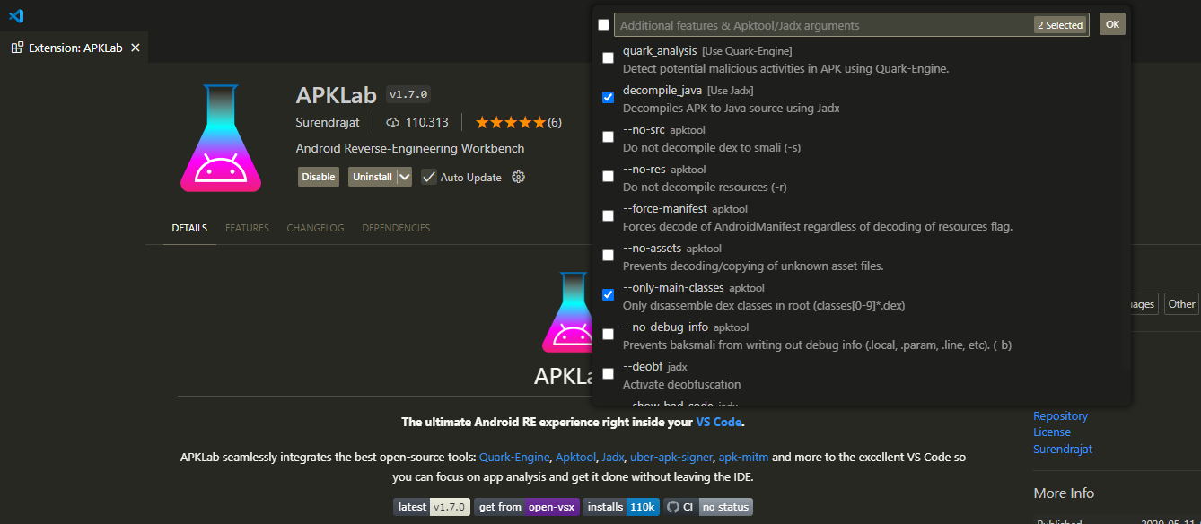1201x524 pixels.
Task: Click the 2 Selected badge
Action: tap(1060, 25)
